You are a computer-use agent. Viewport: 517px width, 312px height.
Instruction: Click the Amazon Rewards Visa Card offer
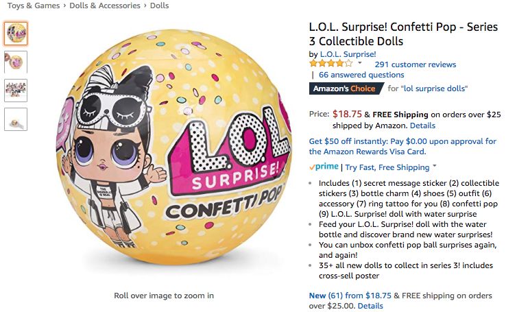(x=402, y=146)
